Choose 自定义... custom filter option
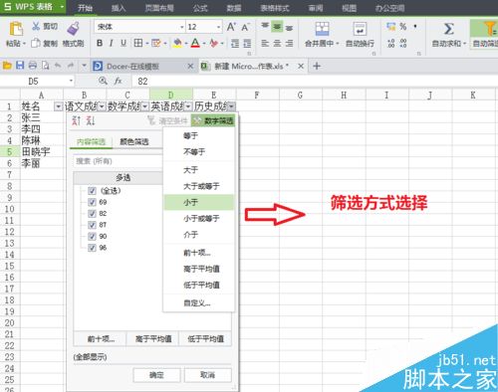Viewport: 498px width, 392px height. (199, 302)
